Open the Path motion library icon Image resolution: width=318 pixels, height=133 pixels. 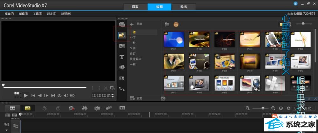pos(122,89)
